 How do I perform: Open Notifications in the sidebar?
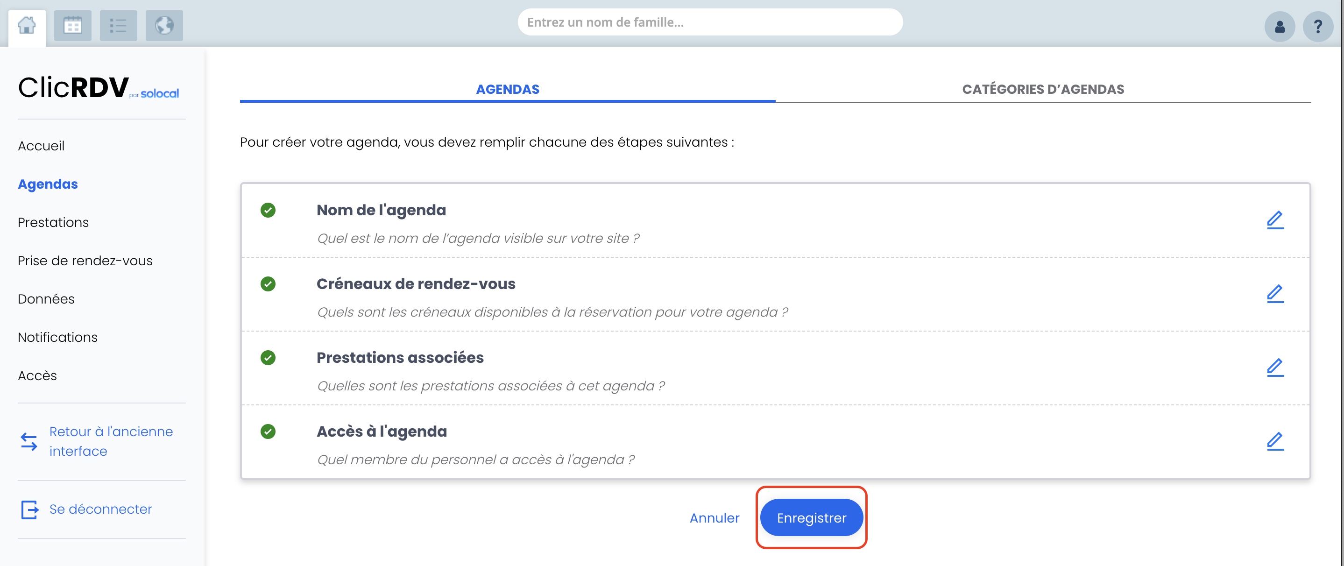click(57, 338)
